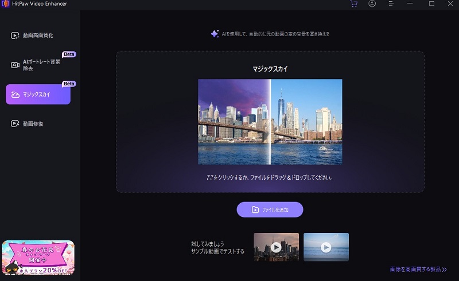The image size is (459, 281).
Task: Close the HitPaw Video Enhancer window
Action: [x=450, y=4]
